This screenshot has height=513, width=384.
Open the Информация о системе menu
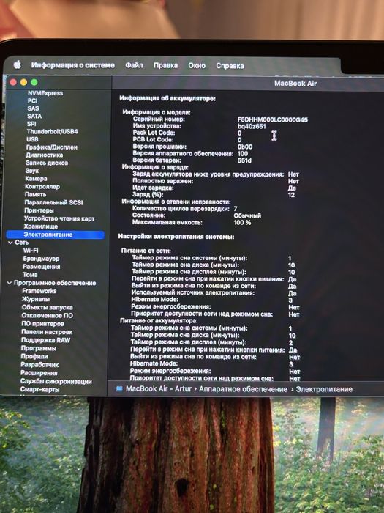click(x=73, y=65)
